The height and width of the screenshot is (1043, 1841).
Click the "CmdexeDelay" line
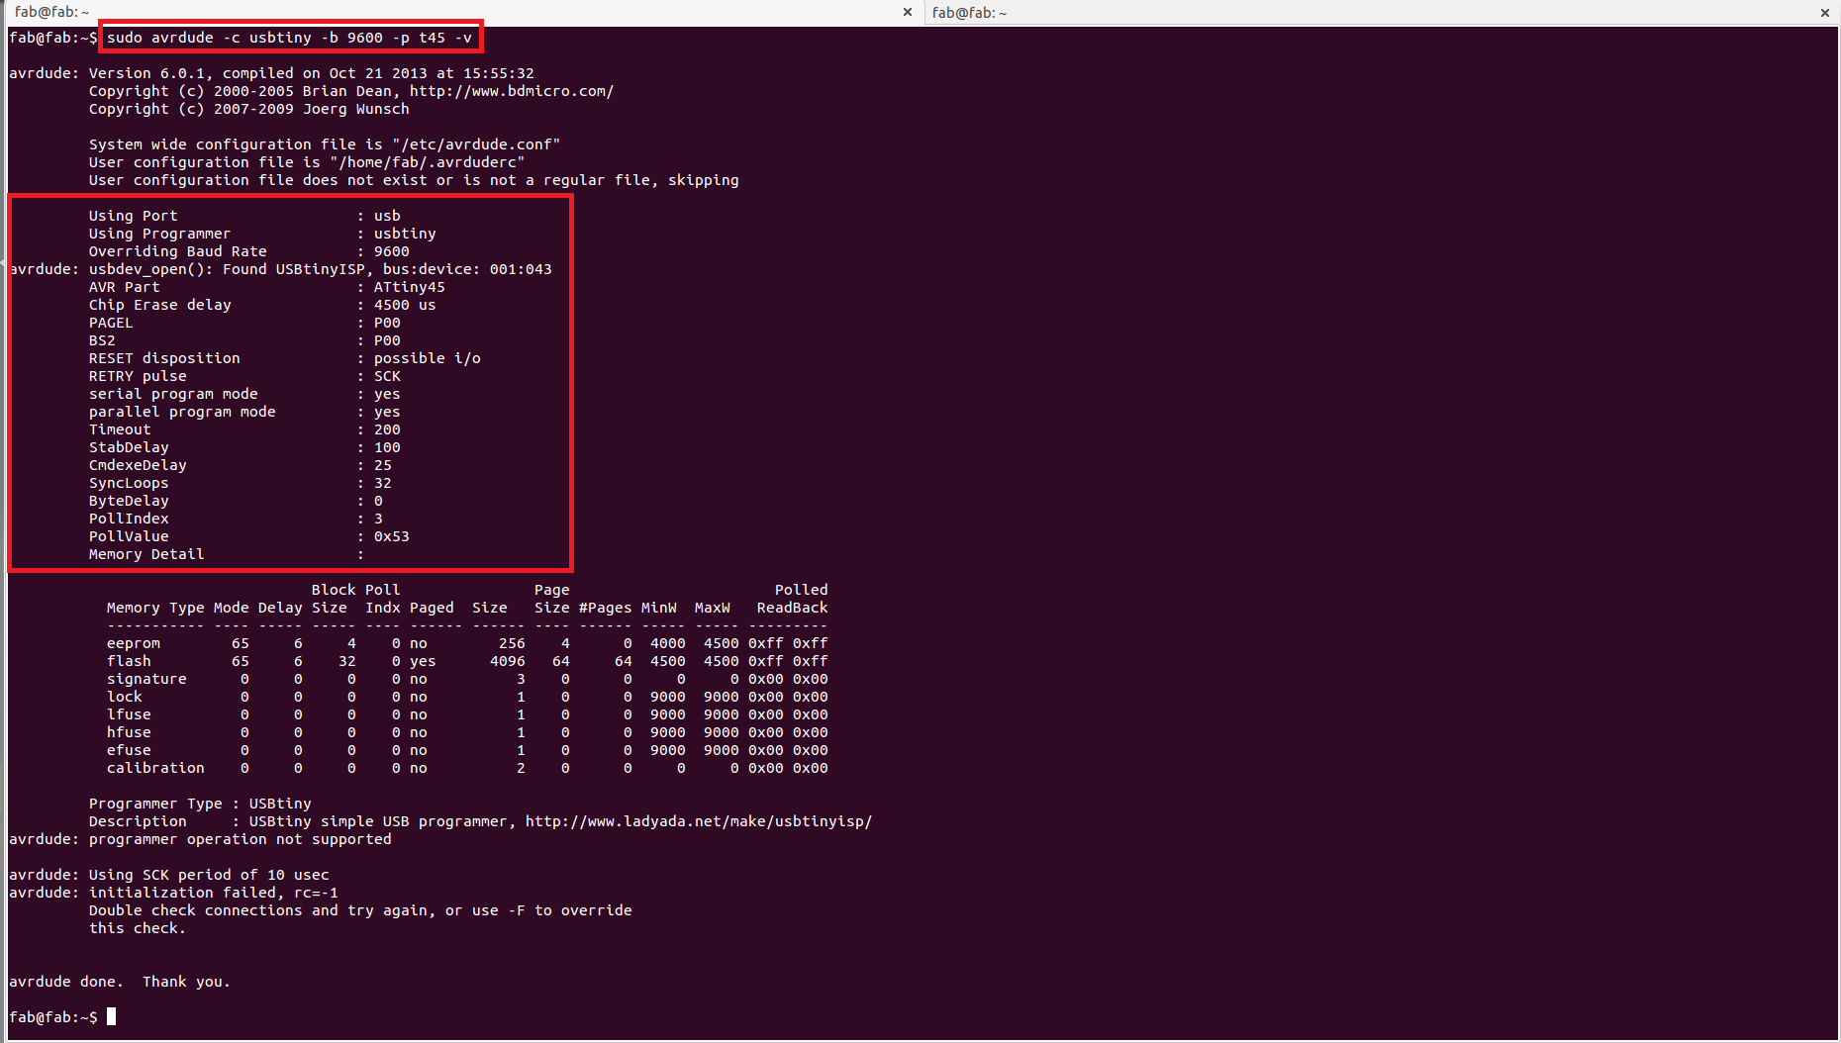[241, 465]
